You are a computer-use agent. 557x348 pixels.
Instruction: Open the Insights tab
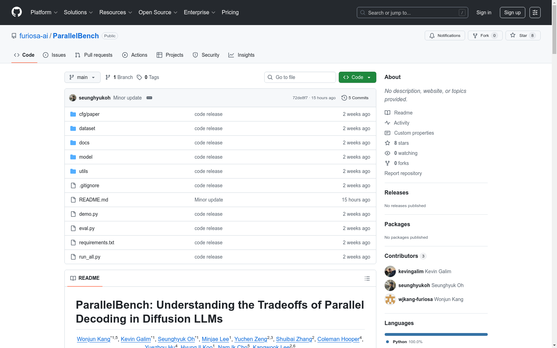pyautogui.click(x=241, y=55)
